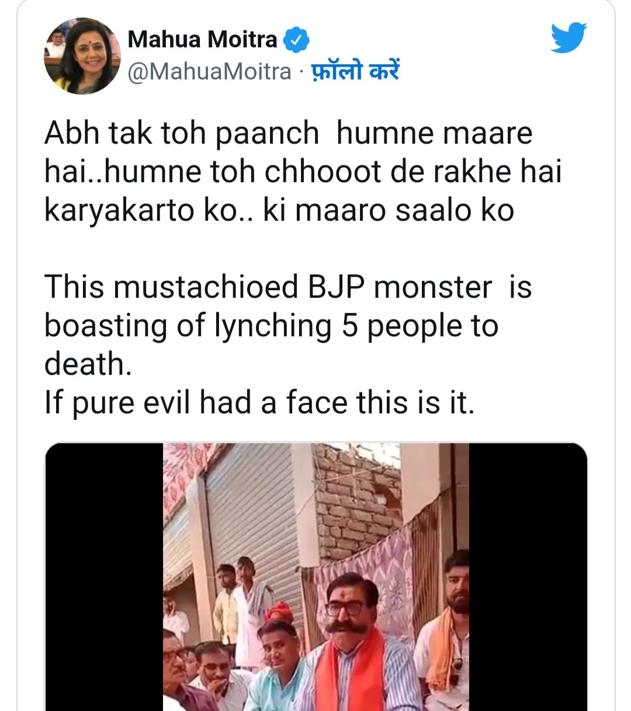Click the right black bar of the video

pos(528,577)
